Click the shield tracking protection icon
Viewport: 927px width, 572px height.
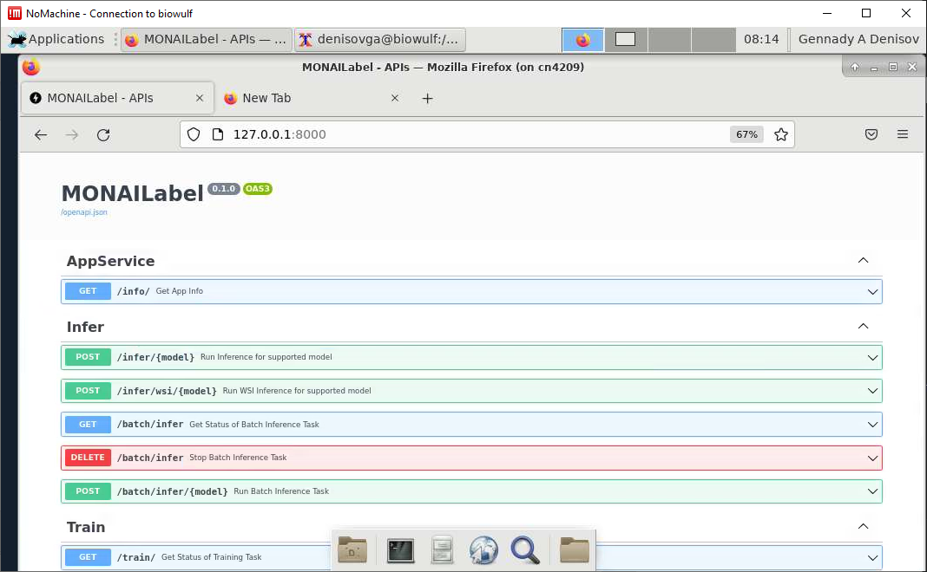pos(194,134)
